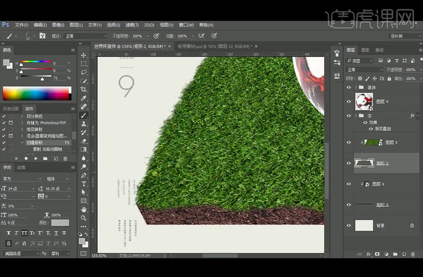Image resolution: width=423 pixels, height=277 pixels.
Task: Expand the 装饰 layer group
Action: point(356,87)
